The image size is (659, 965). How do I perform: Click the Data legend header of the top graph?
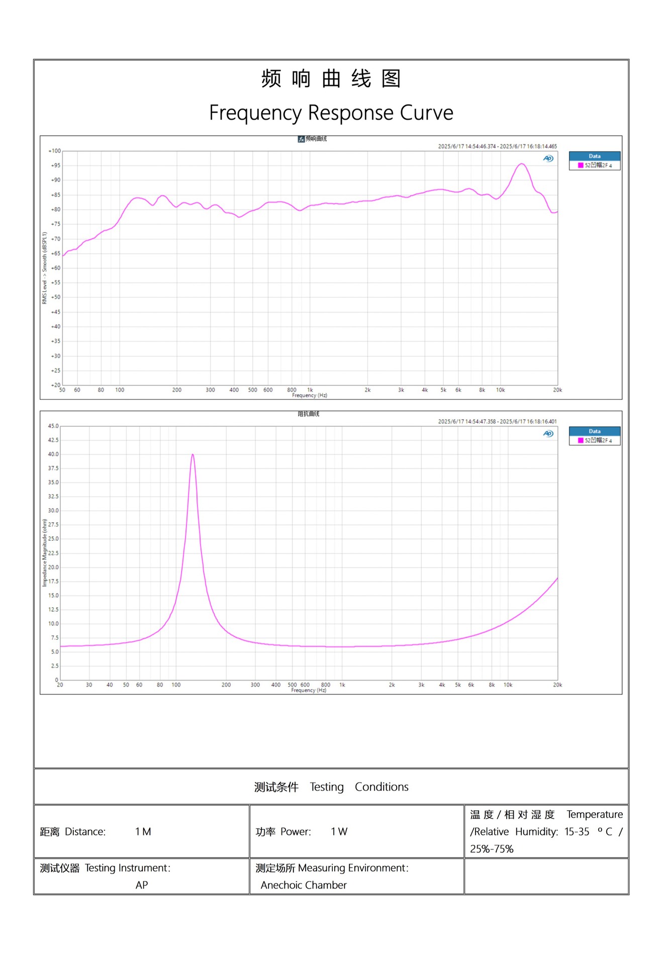595,156
